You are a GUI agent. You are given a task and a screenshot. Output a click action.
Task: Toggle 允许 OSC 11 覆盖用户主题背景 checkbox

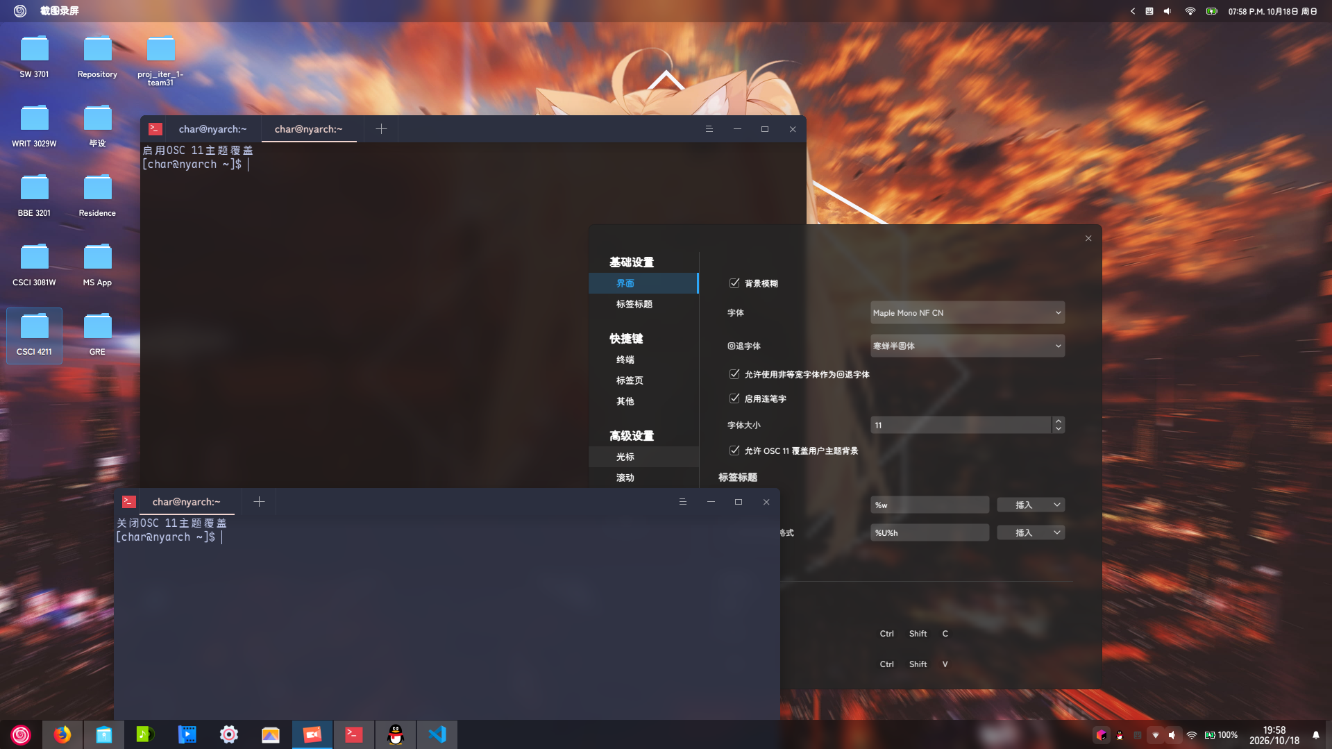734,451
